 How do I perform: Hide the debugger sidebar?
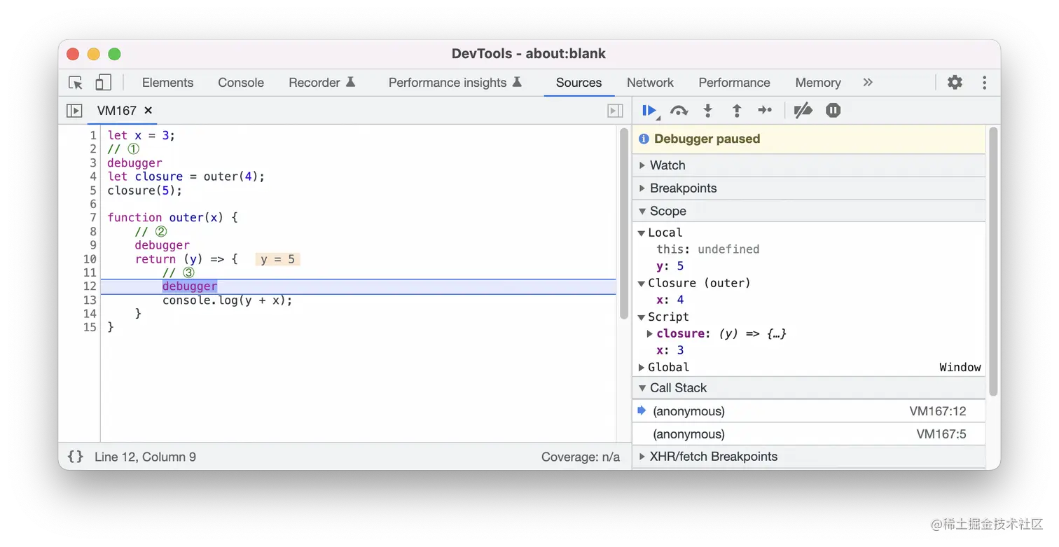(615, 110)
